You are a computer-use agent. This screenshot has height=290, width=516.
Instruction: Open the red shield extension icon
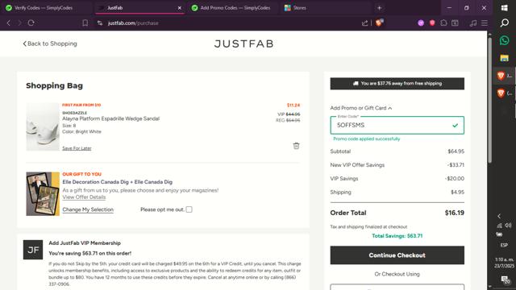[x=432, y=23]
